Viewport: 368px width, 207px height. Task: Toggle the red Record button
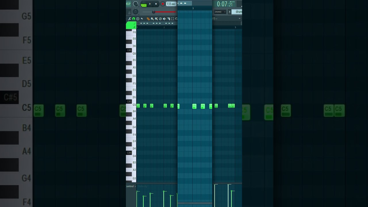click(162, 4)
